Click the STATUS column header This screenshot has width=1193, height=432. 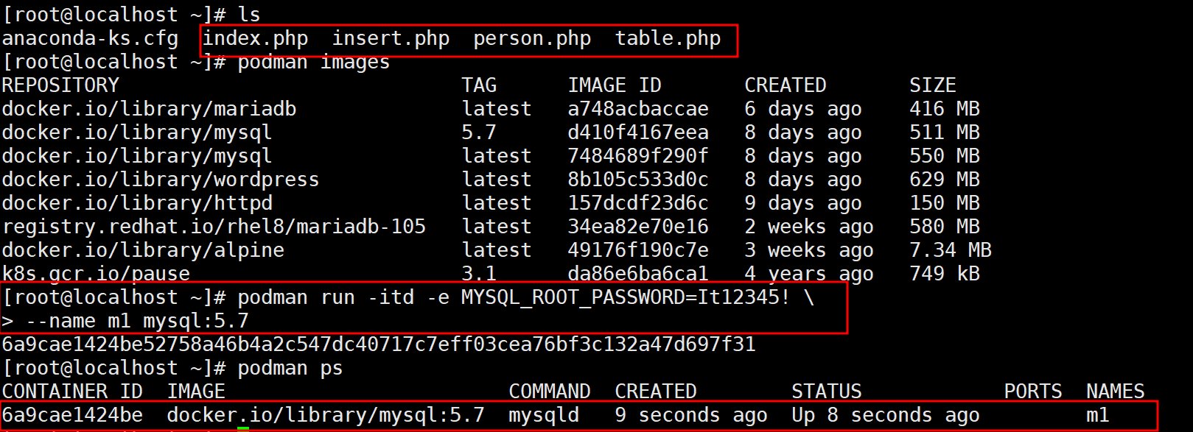click(827, 392)
